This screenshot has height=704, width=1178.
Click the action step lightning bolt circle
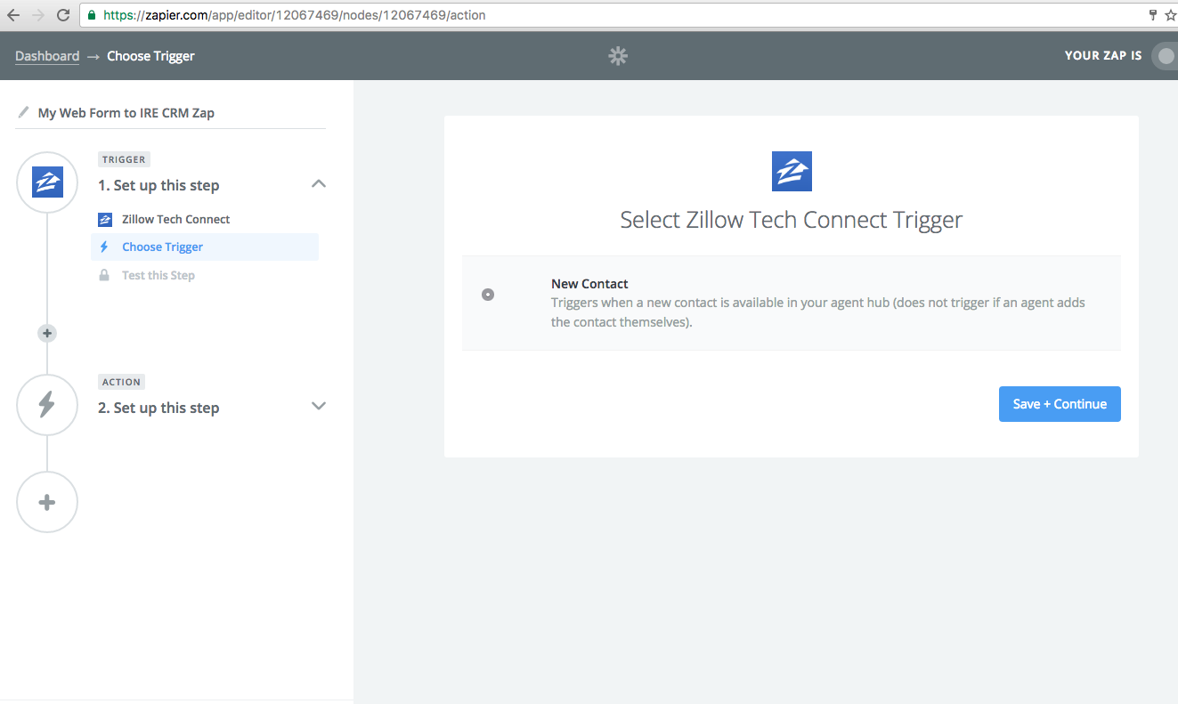pyautogui.click(x=47, y=404)
